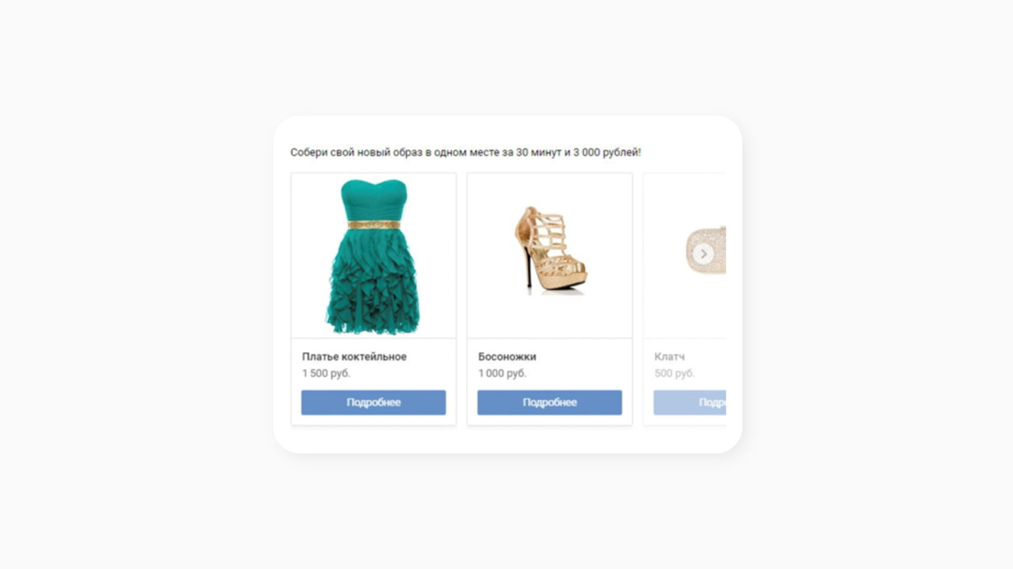
Task: Open the green cocktail dress image
Action: [373, 256]
